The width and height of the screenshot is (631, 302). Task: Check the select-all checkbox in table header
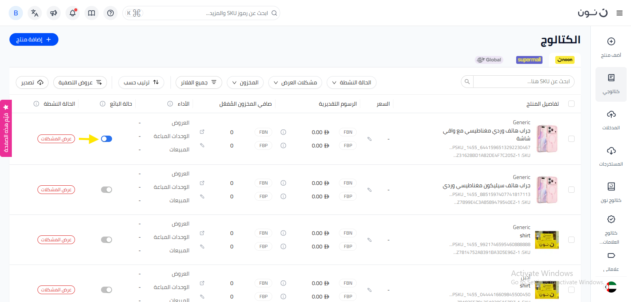pos(571,104)
